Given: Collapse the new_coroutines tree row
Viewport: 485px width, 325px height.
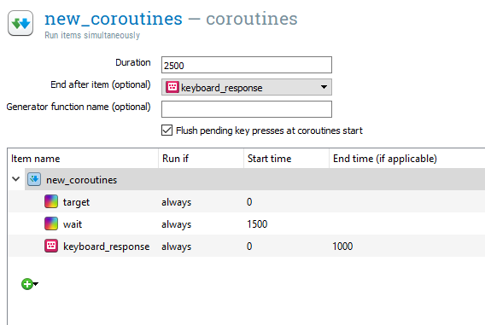Looking at the screenshot, I should point(15,179).
